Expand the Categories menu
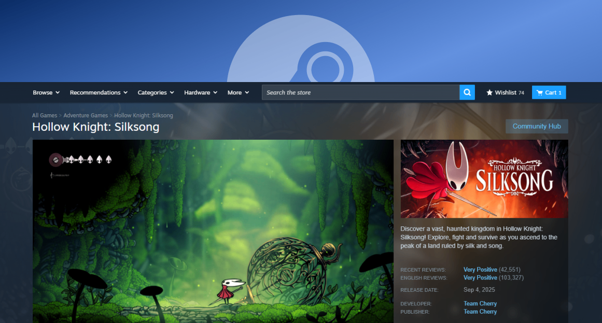602x323 pixels. 156,92
